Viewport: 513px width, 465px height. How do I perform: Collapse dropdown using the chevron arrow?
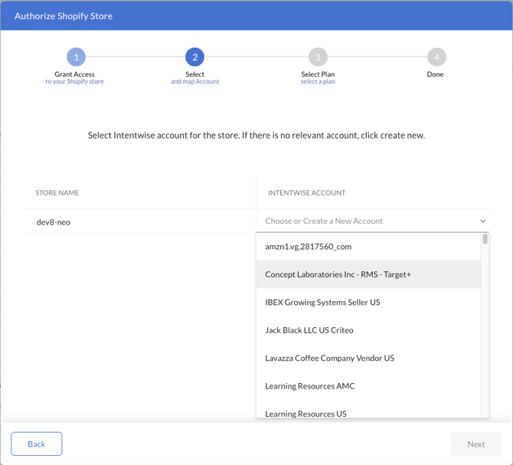482,221
